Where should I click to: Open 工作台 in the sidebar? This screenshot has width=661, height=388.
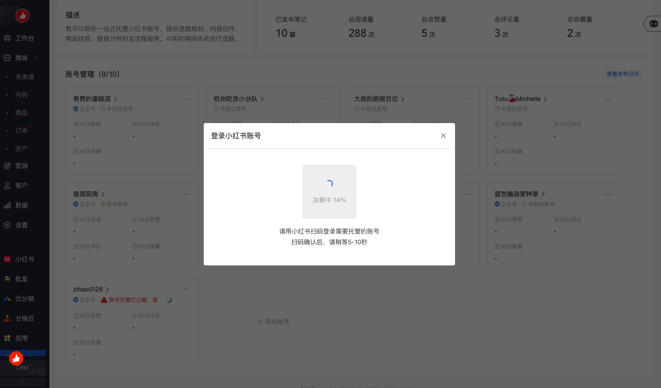pos(24,38)
